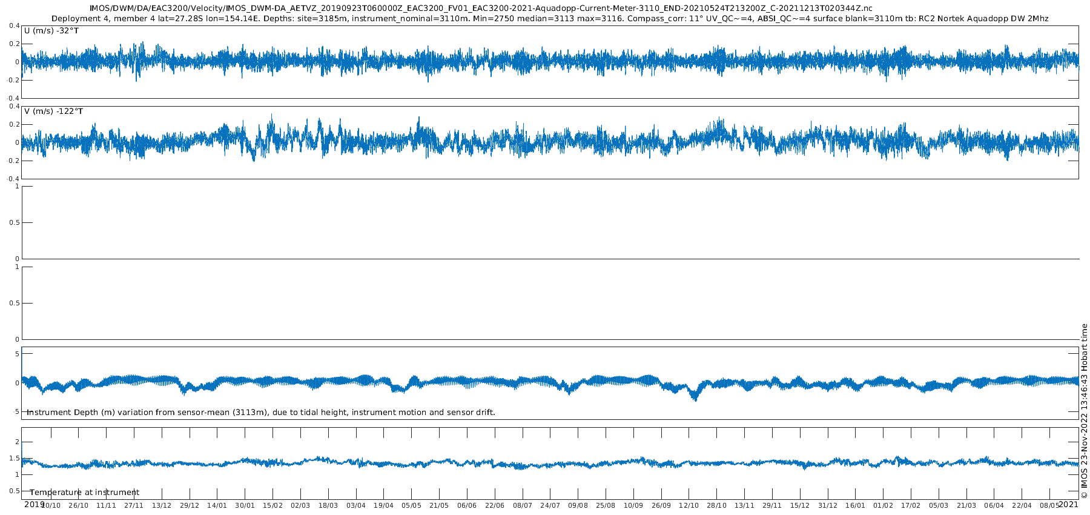Image resolution: width=1090 pixels, height=515 pixels.
Task: Select the '01/02' date tick label
Action: click(884, 505)
